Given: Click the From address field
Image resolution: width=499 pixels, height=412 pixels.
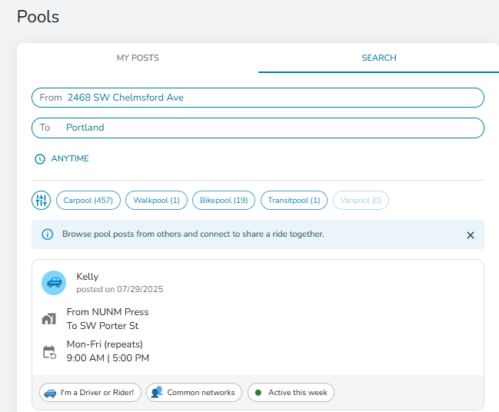Looking at the screenshot, I should (258, 98).
